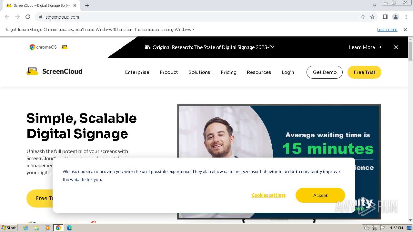413x232 pixels.
Task: Open the Enterprise menu
Action: [137, 72]
